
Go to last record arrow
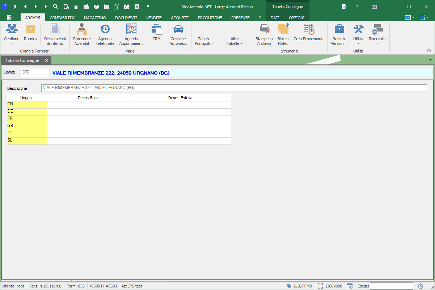(x=46, y=7)
